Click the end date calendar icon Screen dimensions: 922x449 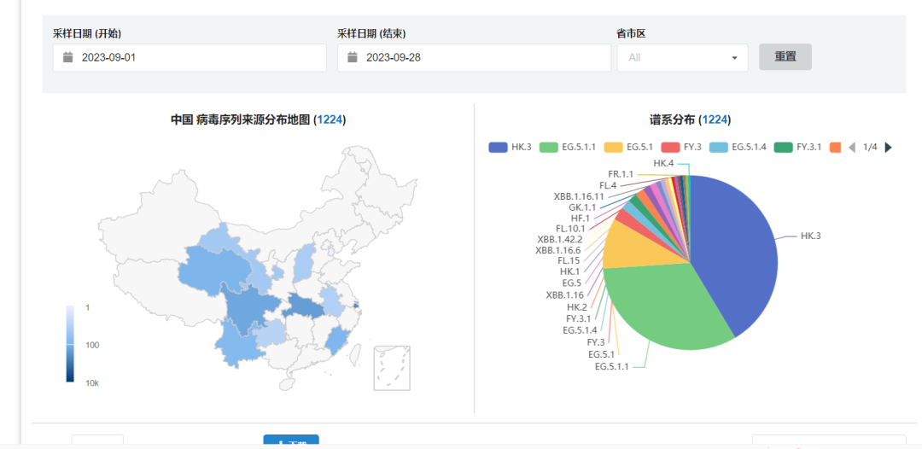tap(353, 57)
